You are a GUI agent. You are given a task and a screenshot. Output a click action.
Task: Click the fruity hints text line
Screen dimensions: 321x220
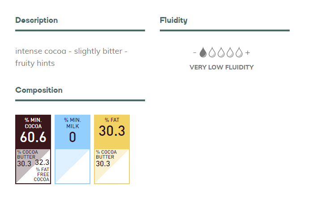pos(35,63)
